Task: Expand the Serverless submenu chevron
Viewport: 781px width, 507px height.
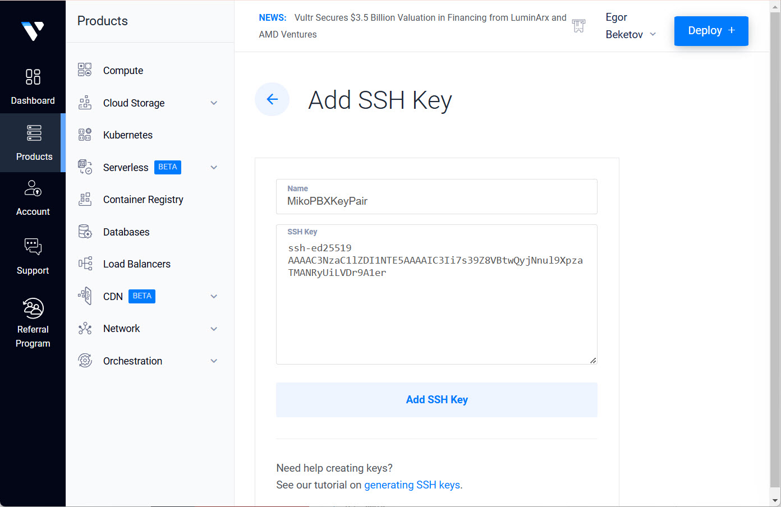Action: (x=214, y=168)
